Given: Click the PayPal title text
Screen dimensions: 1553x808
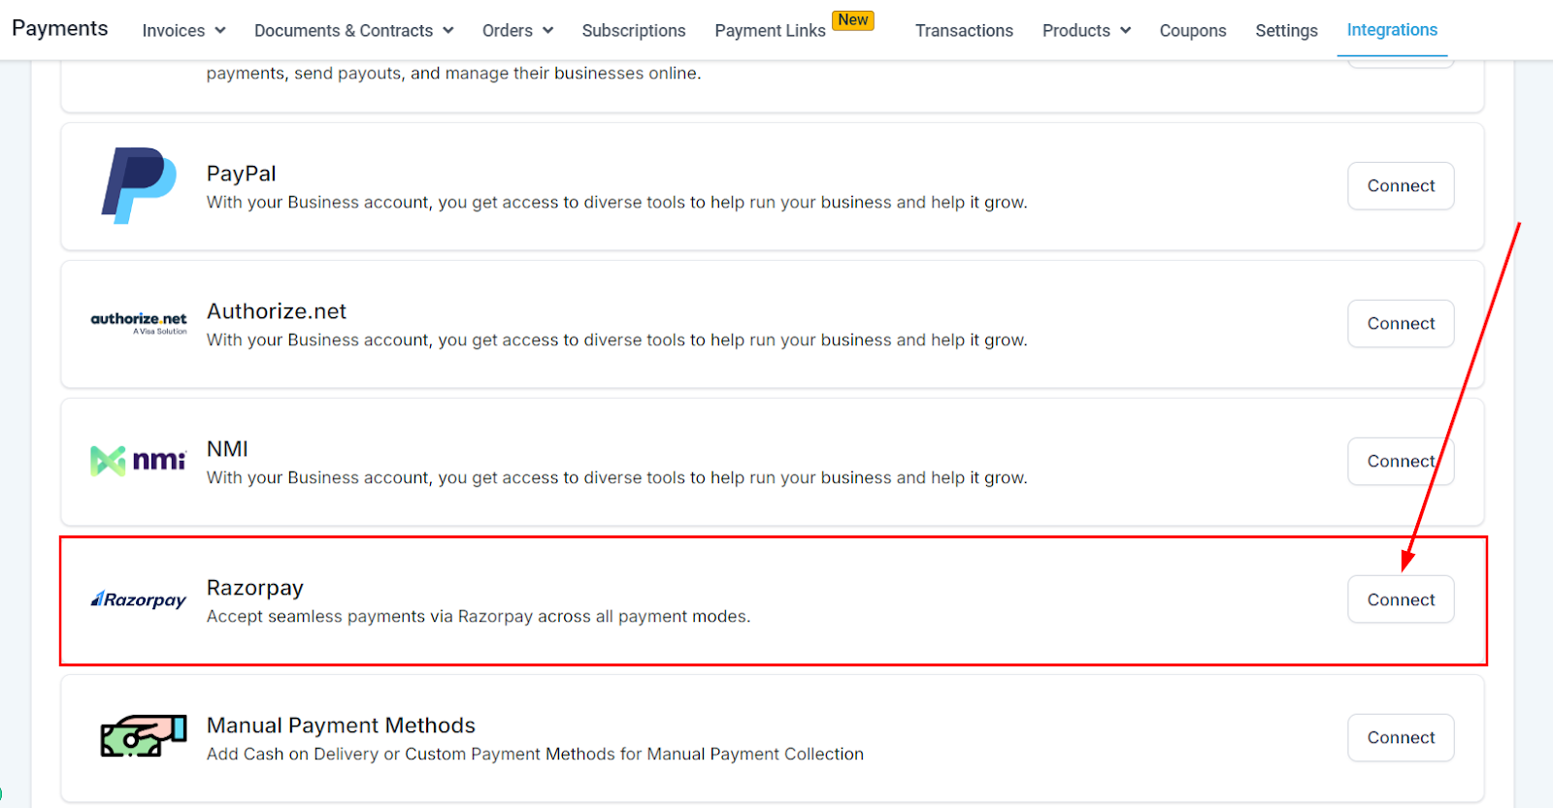Looking at the screenshot, I should [x=242, y=174].
